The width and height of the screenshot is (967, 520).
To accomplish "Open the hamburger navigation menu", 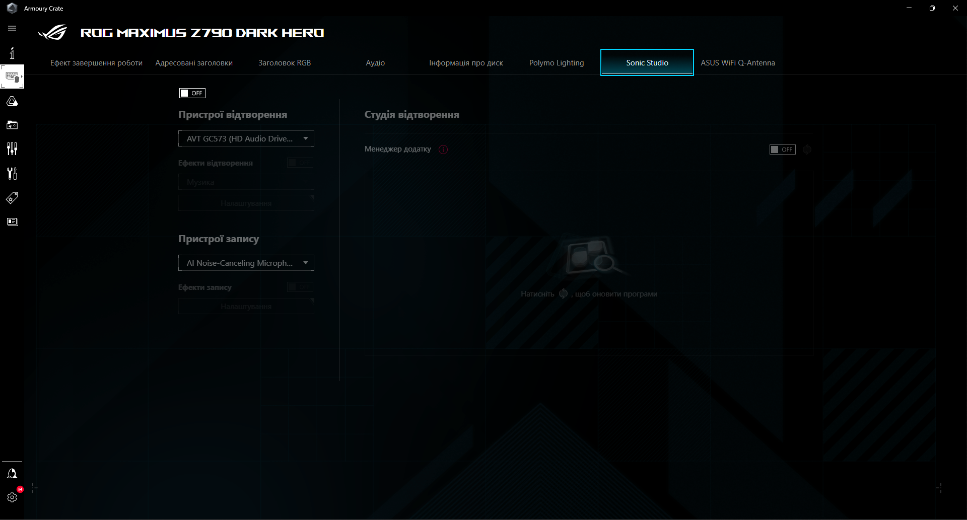I will coord(12,28).
